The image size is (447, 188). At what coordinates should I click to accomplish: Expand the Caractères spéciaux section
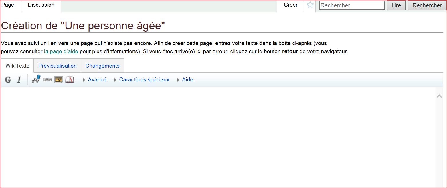pyautogui.click(x=144, y=80)
